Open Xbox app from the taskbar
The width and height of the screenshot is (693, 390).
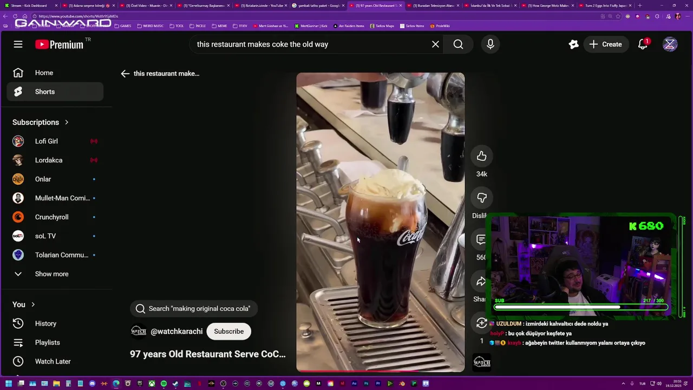[x=152, y=384]
